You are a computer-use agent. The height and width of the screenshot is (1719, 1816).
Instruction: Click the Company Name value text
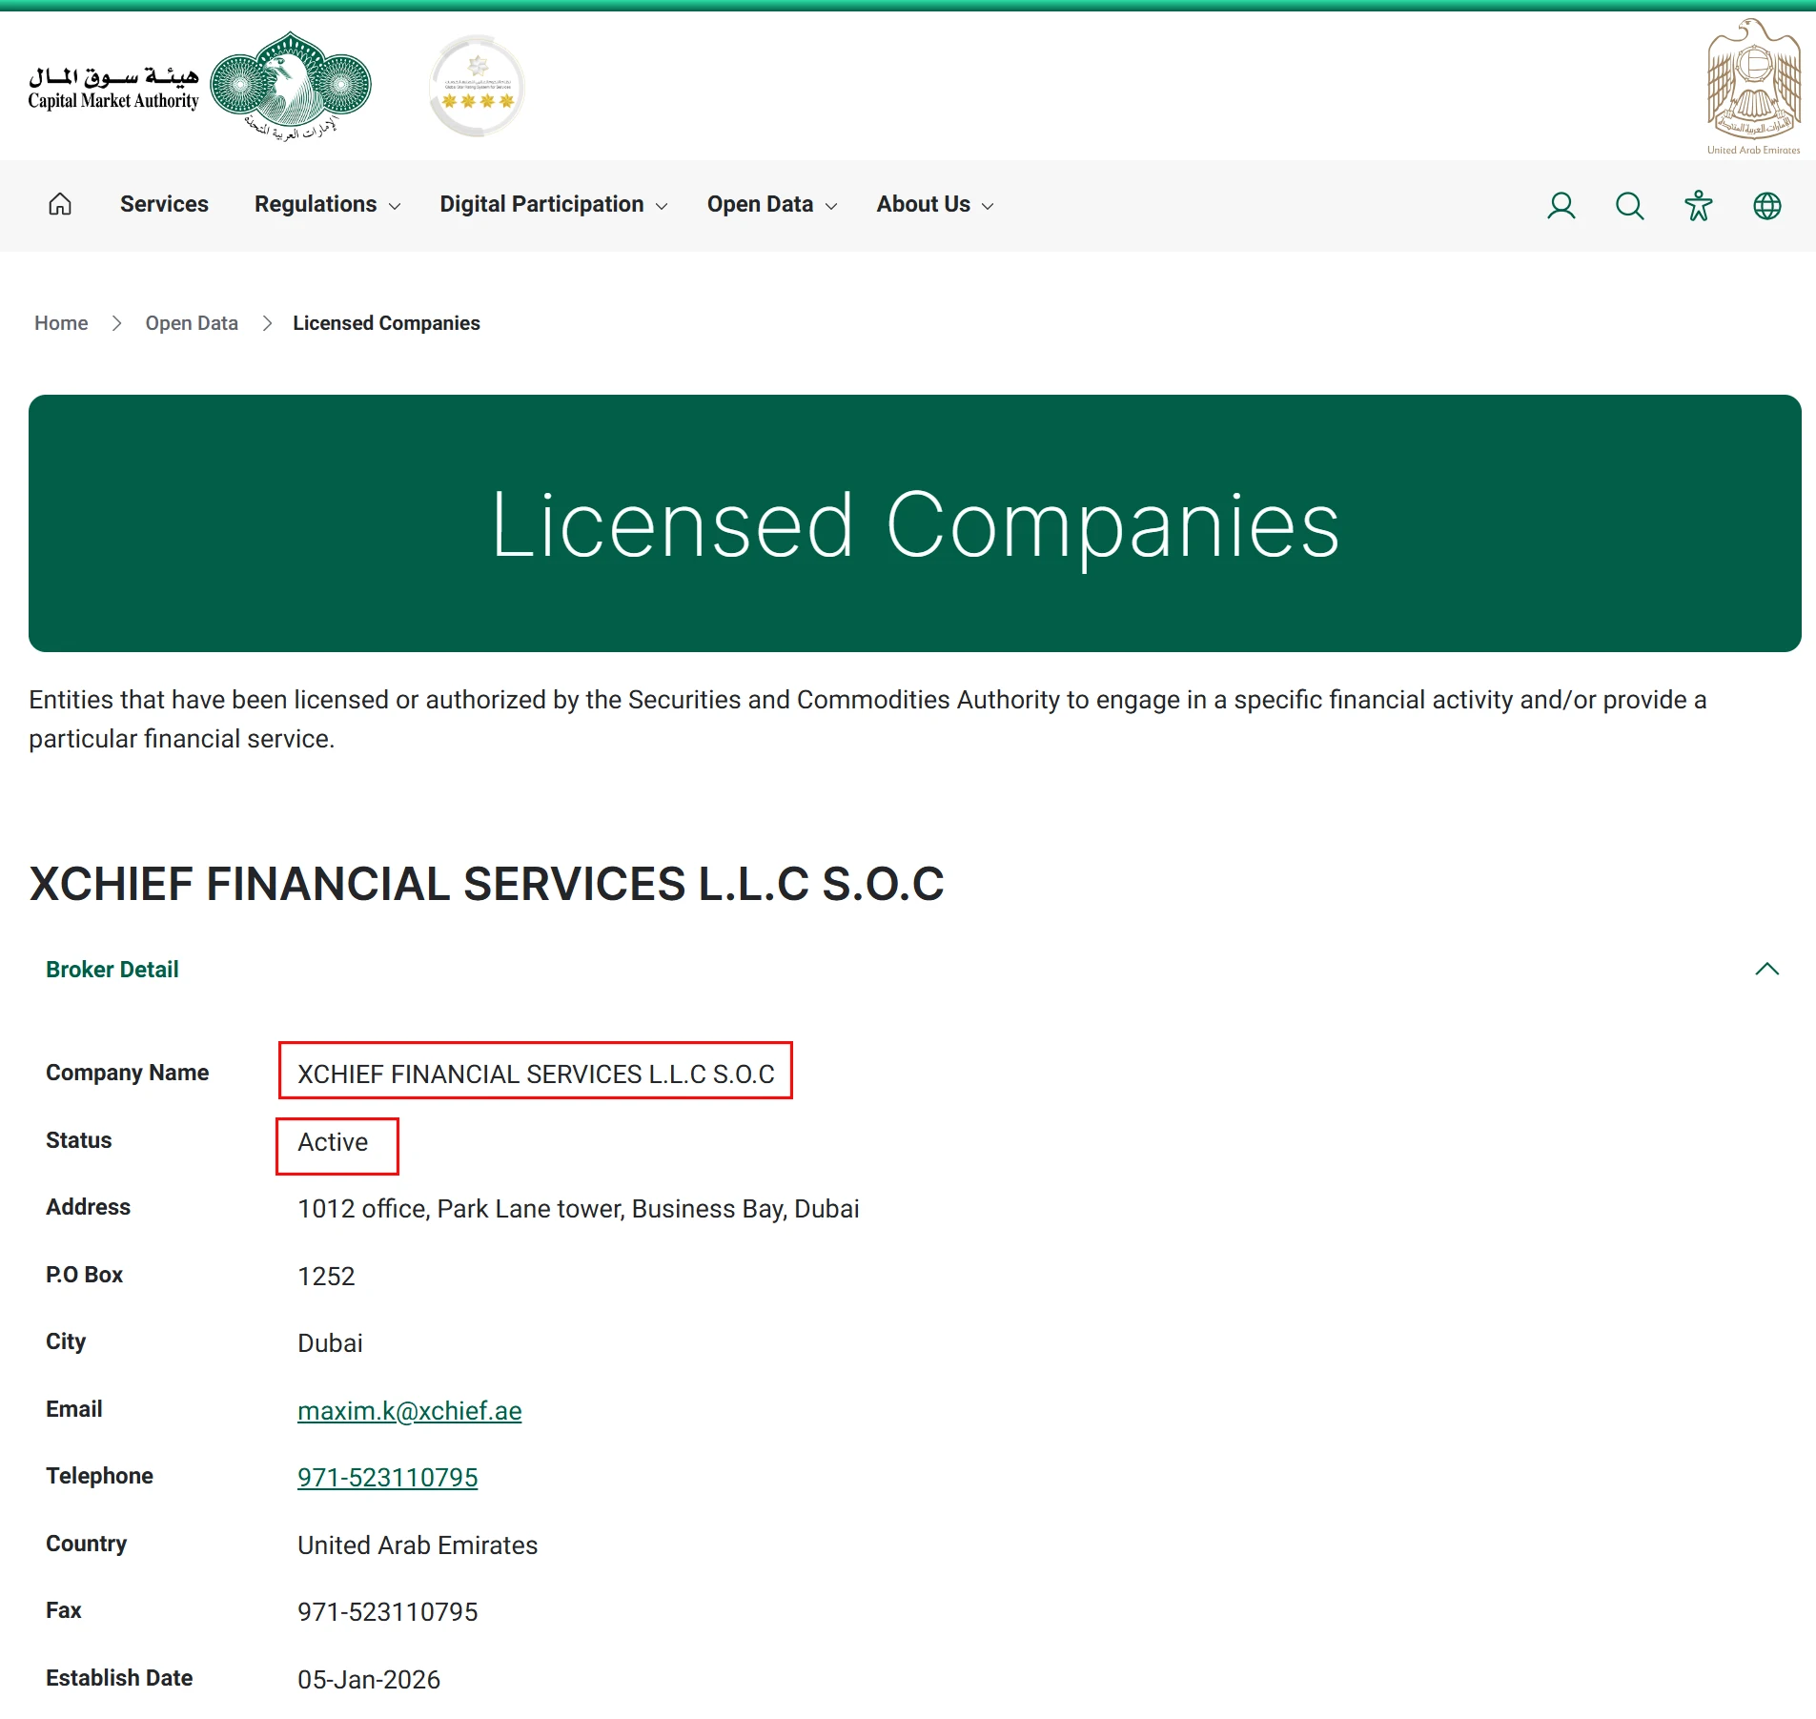(536, 1074)
